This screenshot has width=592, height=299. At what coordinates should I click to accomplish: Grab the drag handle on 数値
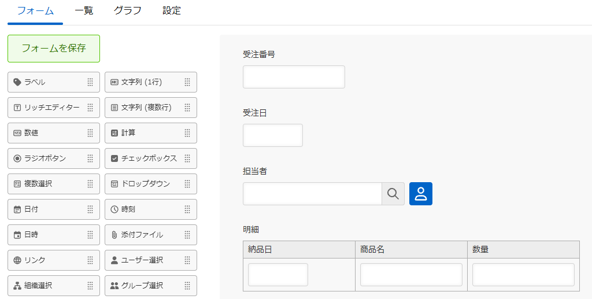coord(90,133)
